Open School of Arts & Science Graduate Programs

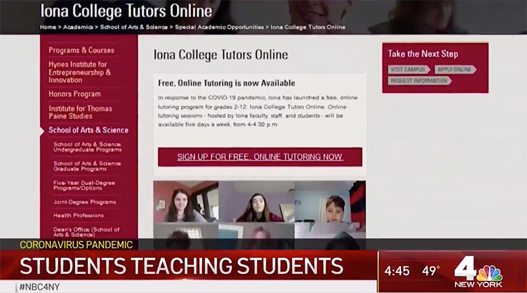pyautogui.click(x=87, y=166)
